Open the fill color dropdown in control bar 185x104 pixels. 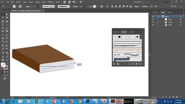pyautogui.click(x=17, y=6)
